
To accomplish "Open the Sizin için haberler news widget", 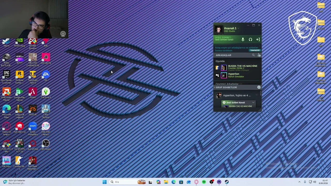I will pos(14,182).
